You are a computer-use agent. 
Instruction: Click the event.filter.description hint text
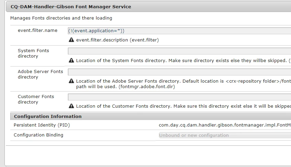117,40
